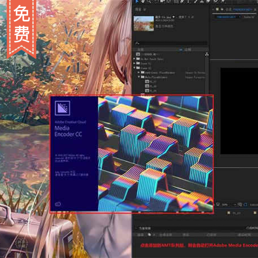Select the Hand tool in toolbar
Viewport: 258px width, 258px height.
pyautogui.click(x=143, y=2)
